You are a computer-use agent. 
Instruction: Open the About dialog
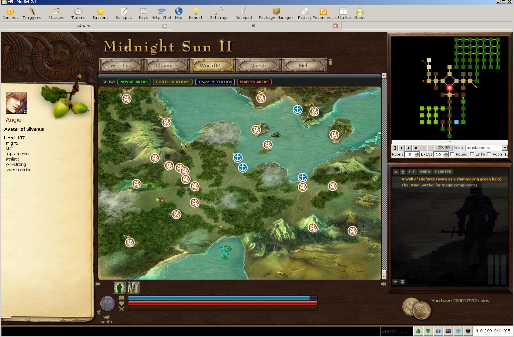pyautogui.click(x=360, y=14)
